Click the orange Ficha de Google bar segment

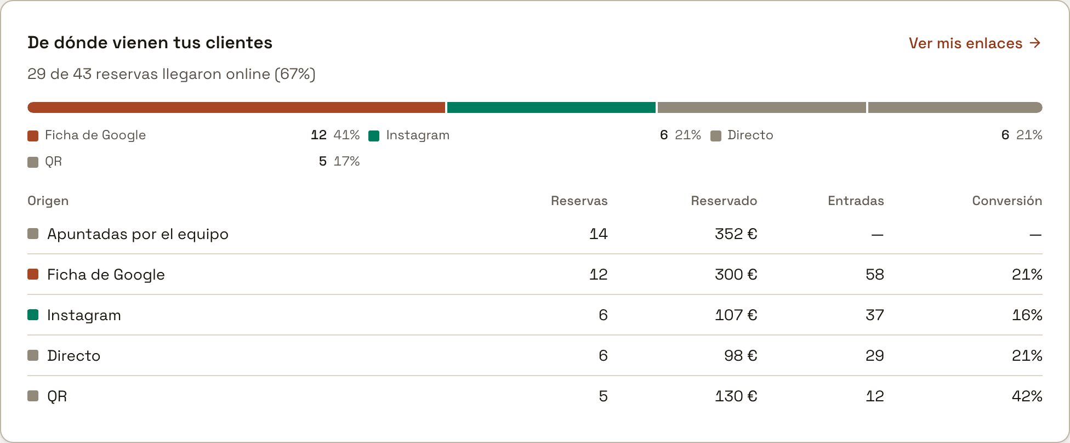click(236, 107)
